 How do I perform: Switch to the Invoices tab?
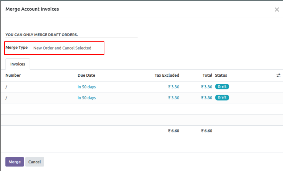tap(18, 64)
